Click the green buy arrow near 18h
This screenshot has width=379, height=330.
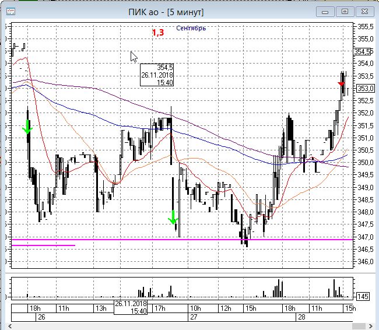tap(27, 127)
